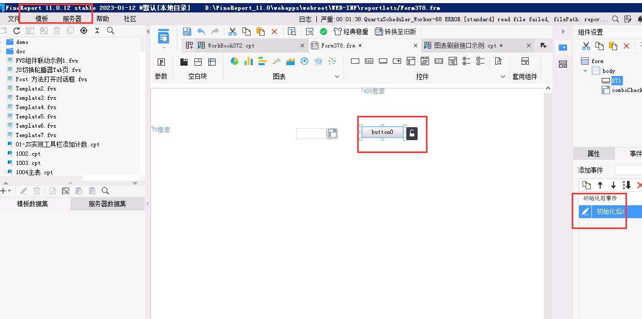
Task: Select the radio group widget icon
Action: pos(467,61)
